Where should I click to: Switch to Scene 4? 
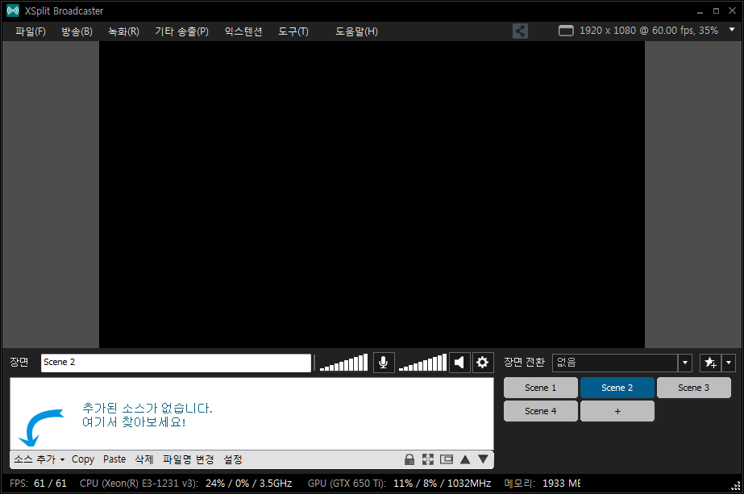point(540,411)
